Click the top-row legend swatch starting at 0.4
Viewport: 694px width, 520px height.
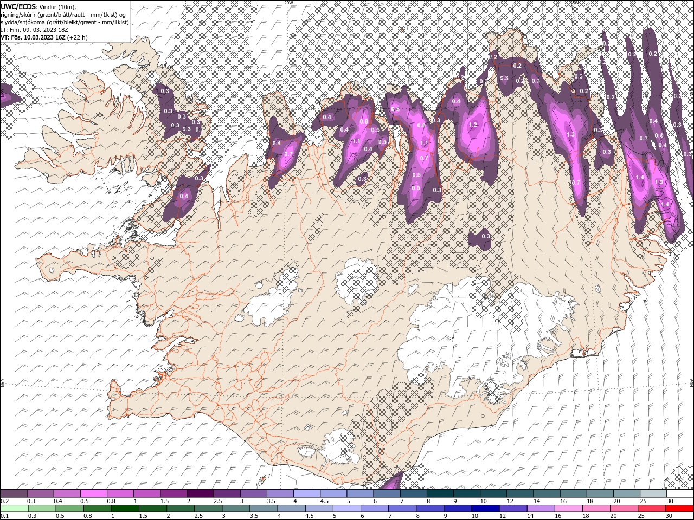pos(67,493)
